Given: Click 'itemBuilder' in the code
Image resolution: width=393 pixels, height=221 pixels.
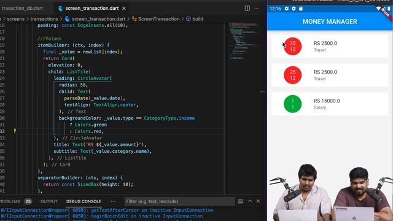Looking at the screenshot, I should [x=52, y=45].
